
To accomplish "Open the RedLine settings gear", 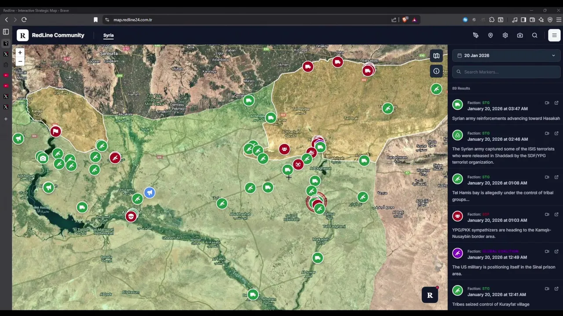I will point(505,35).
